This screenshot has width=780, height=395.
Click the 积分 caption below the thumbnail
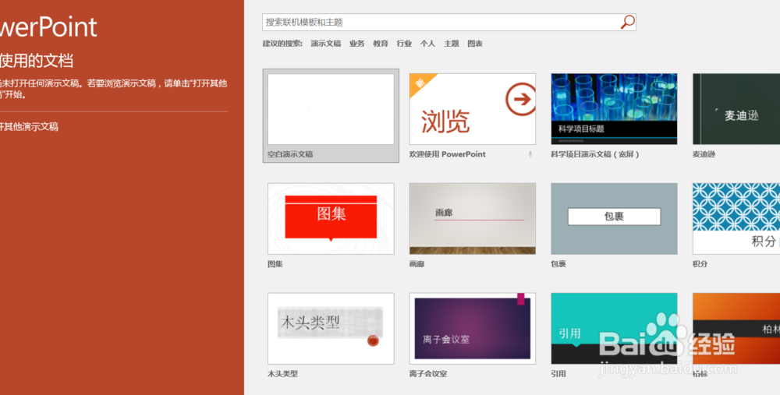[x=700, y=264]
